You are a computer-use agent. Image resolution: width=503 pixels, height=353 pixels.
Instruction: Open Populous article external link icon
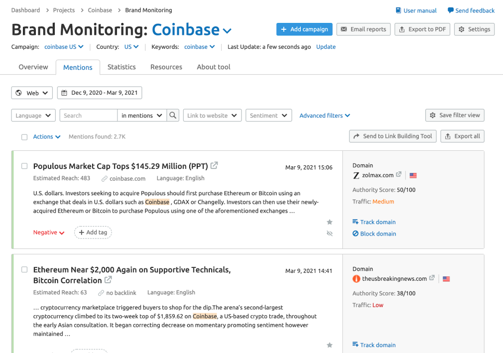(x=214, y=166)
